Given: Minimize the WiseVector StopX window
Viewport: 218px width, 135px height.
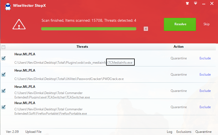Looking at the screenshot, I should click(204, 4).
